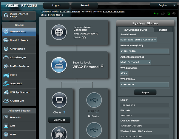Click the wireless router security icon

coord(59,65)
